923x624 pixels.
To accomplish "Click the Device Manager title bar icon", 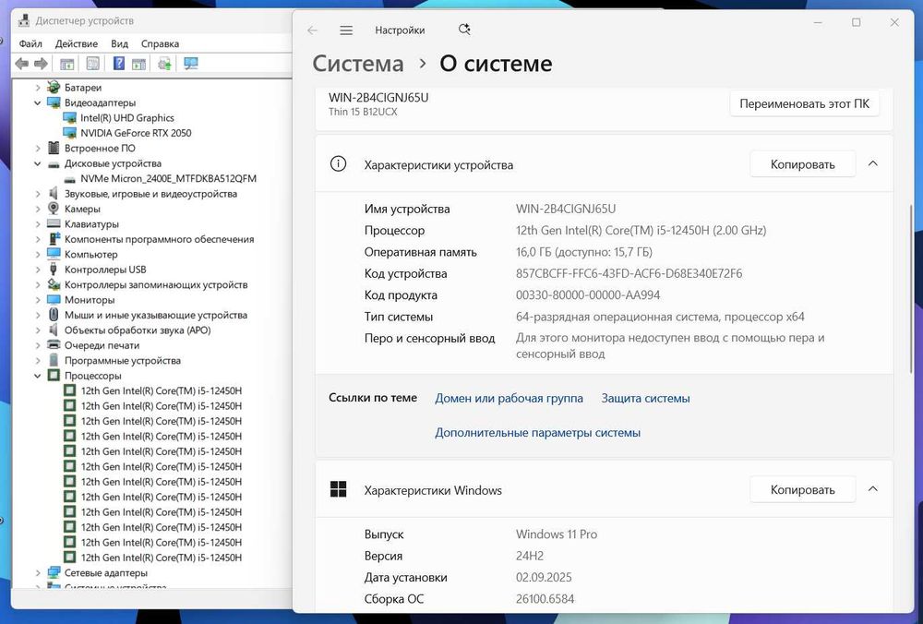I will [x=24, y=20].
